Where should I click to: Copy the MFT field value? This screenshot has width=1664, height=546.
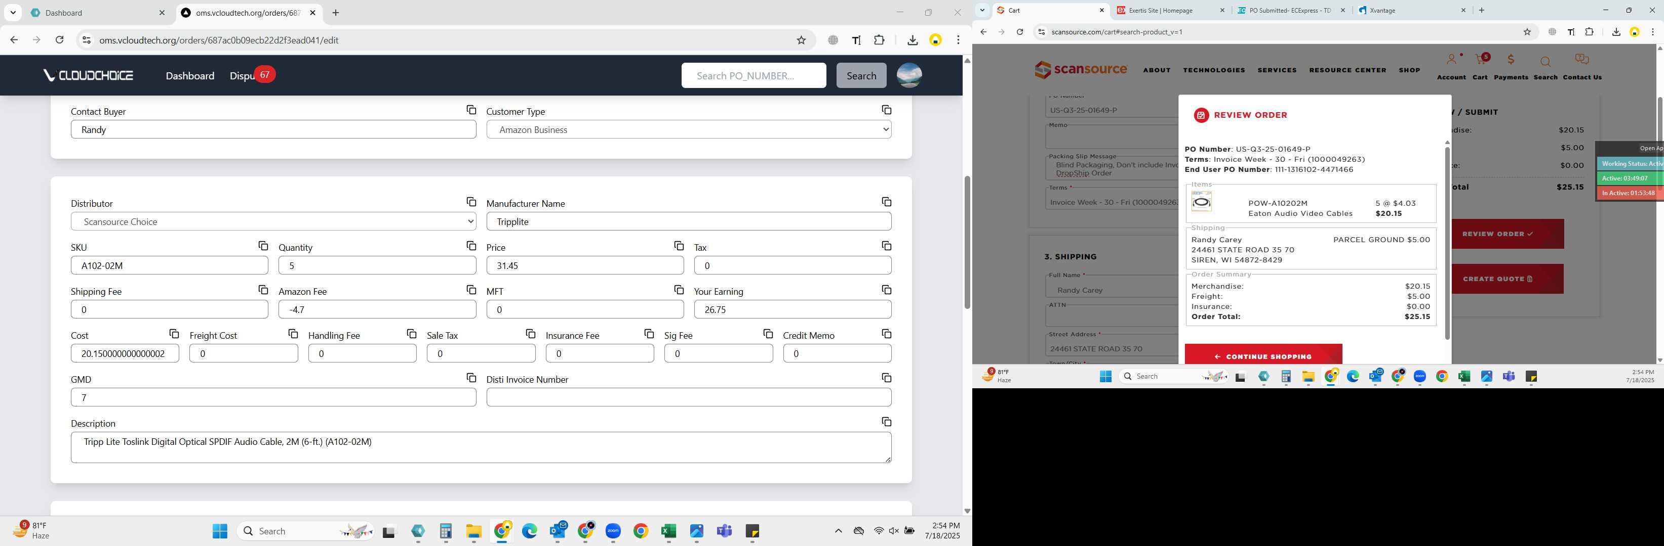[678, 290]
